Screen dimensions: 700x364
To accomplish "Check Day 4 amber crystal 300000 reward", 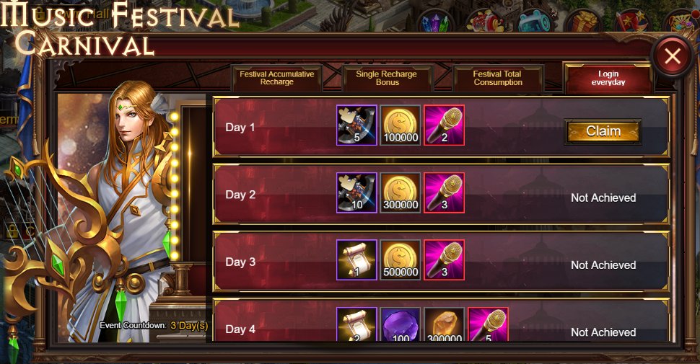I will 445,325.
